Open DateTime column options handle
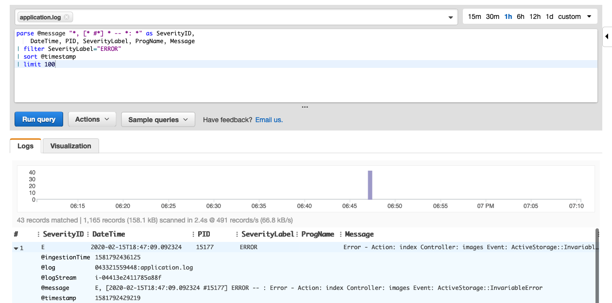 [88, 234]
